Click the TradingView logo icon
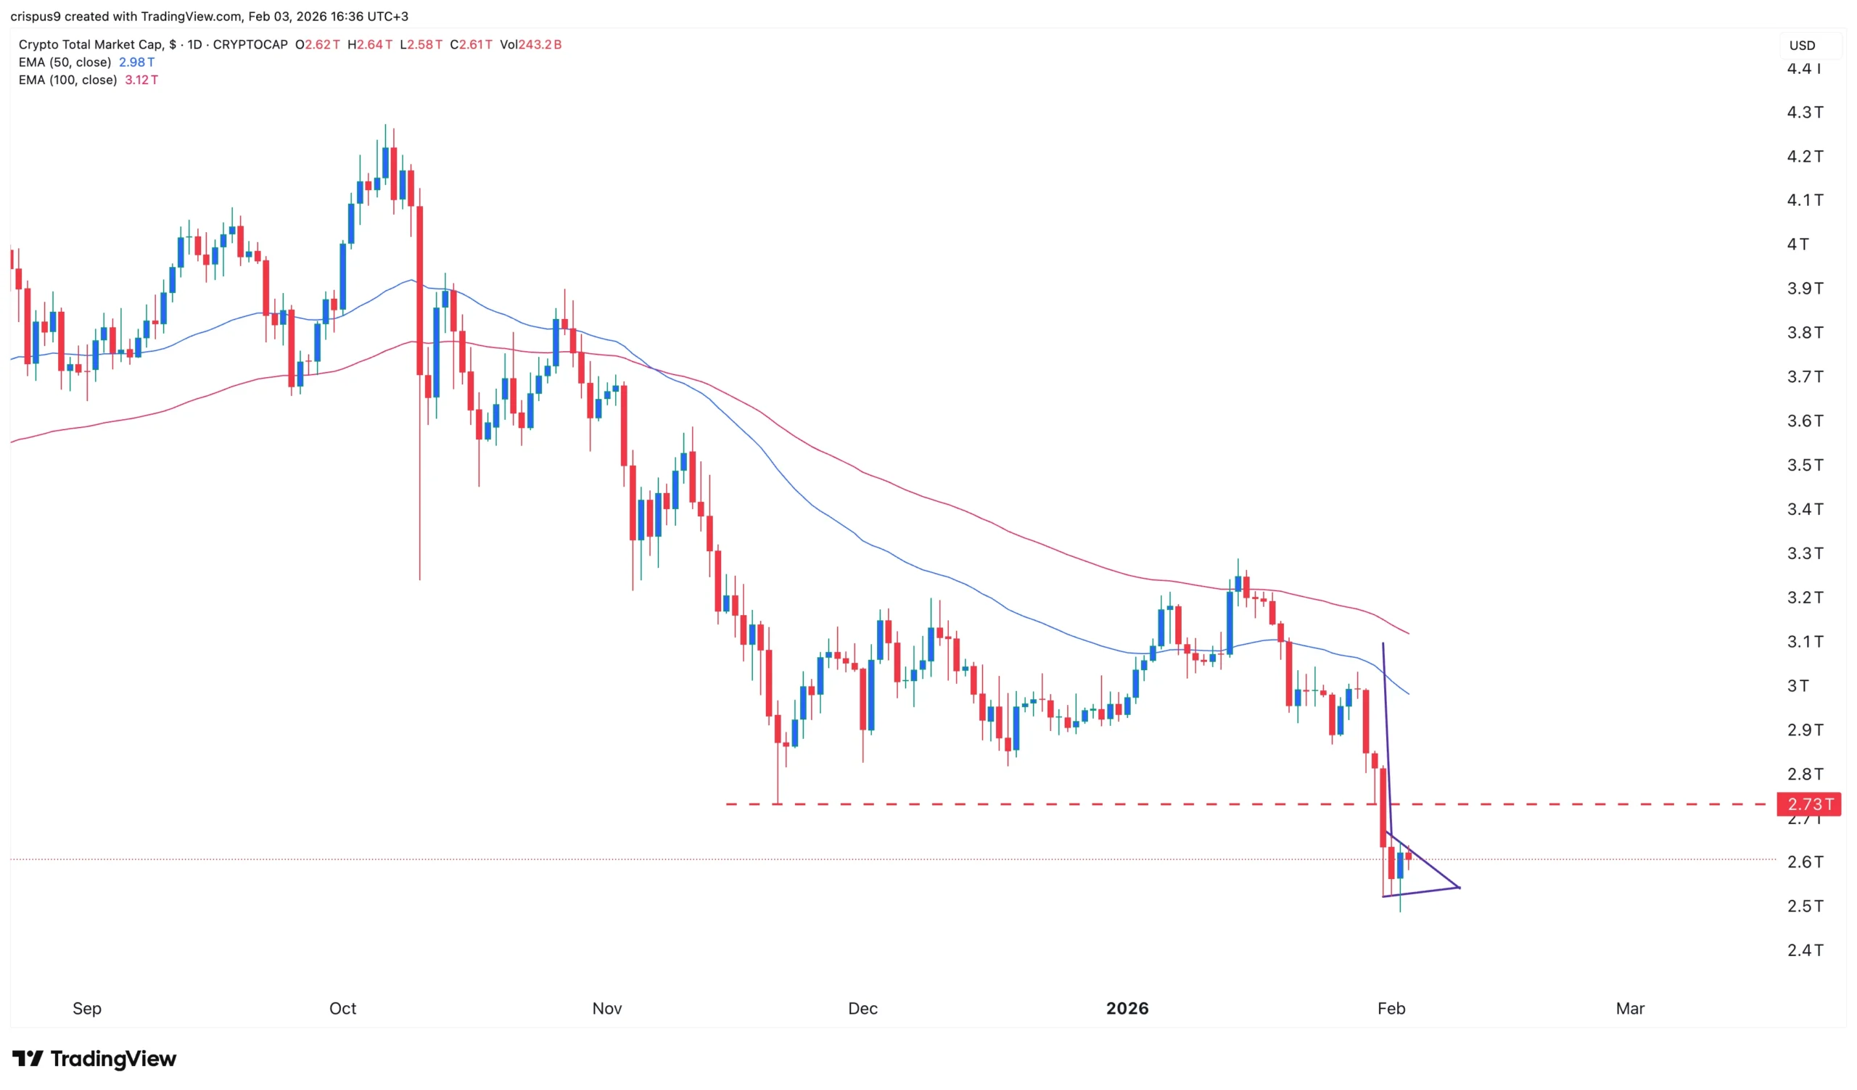1857x1090 pixels. coord(28,1059)
